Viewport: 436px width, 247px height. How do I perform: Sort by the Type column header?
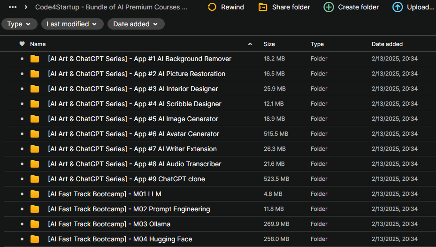coord(317,44)
